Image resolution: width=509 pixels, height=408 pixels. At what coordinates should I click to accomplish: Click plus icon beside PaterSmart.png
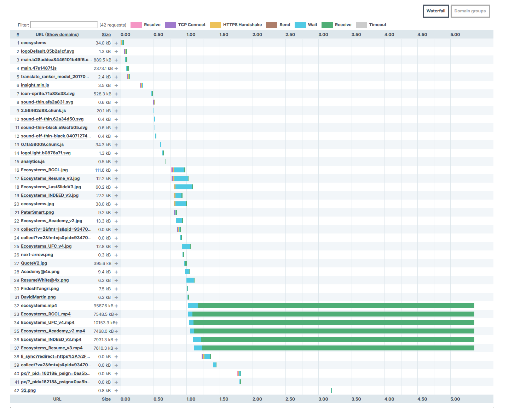point(116,213)
